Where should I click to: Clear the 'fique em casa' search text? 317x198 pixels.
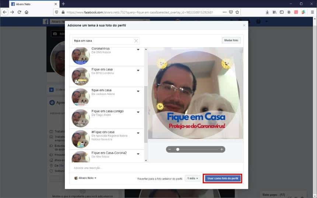point(136,41)
